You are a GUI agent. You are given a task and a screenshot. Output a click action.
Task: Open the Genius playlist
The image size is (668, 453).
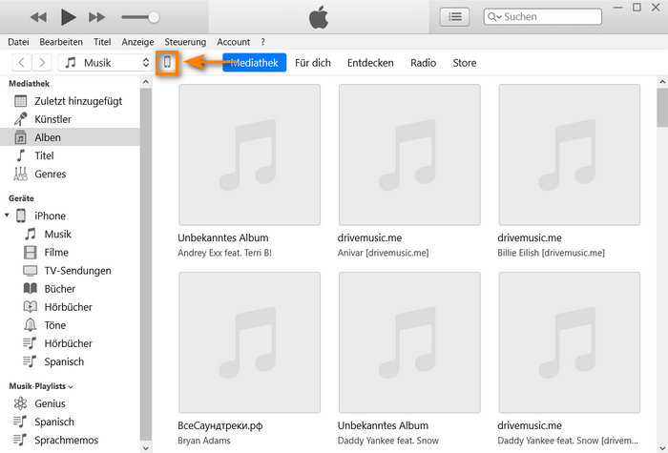[70, 403]
